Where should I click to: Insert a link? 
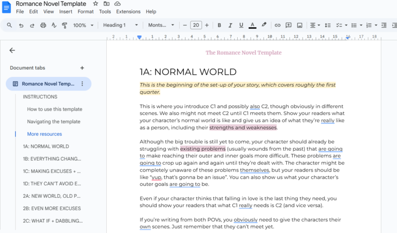click(x=277, y=25)
